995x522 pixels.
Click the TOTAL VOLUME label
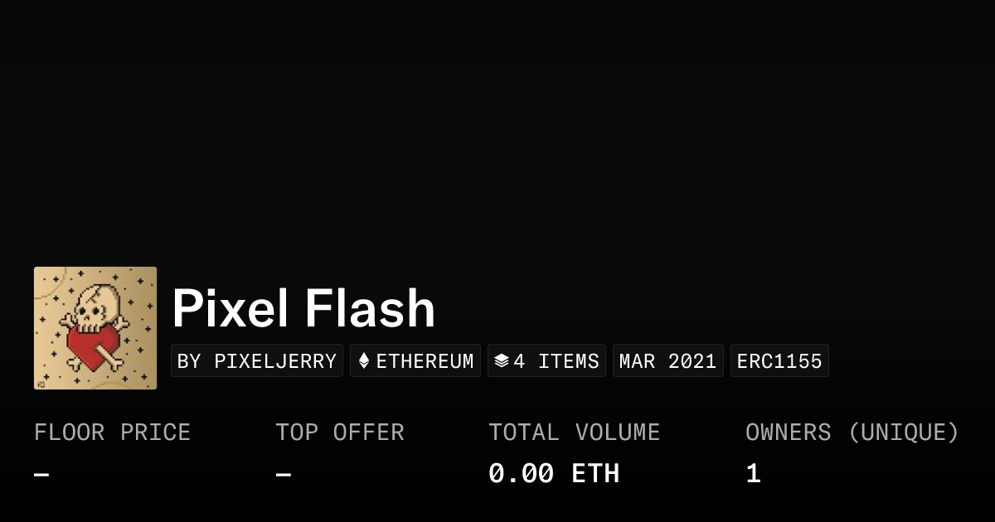click(x=575, y=433)
